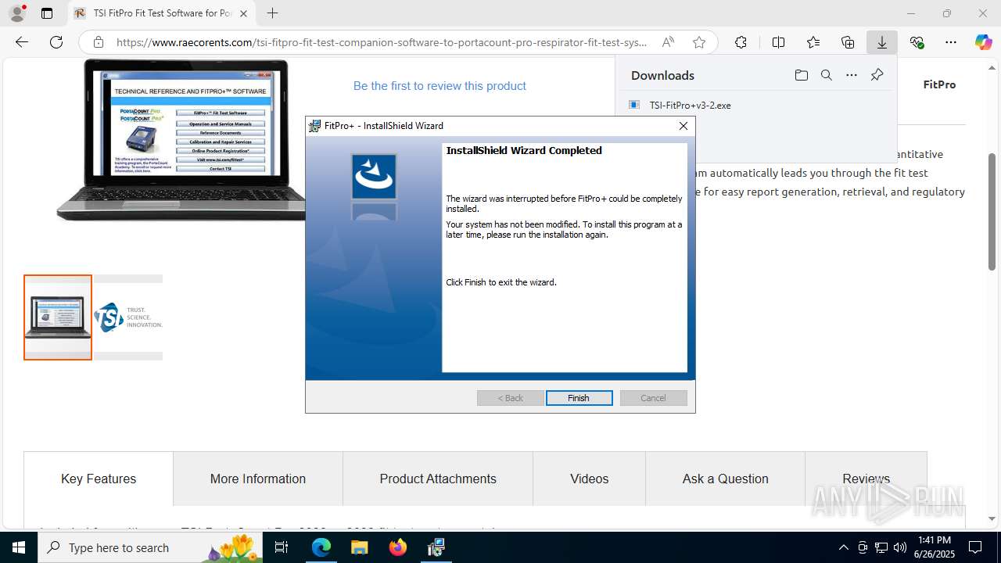
Task: Open a new browser tab
Action: point(272,13)
